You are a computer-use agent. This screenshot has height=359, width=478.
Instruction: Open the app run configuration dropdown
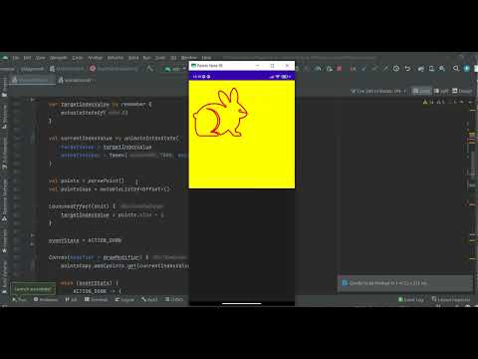click(x=176, y=69)
